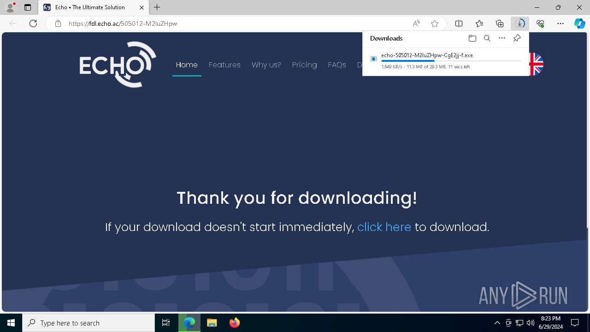
Task: Go to Home in site navigation
Action: pos(187,65)
